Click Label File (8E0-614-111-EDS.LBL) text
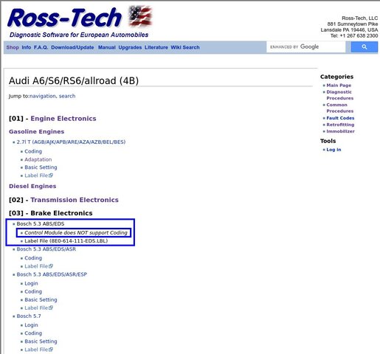 (x=66, y=241)
